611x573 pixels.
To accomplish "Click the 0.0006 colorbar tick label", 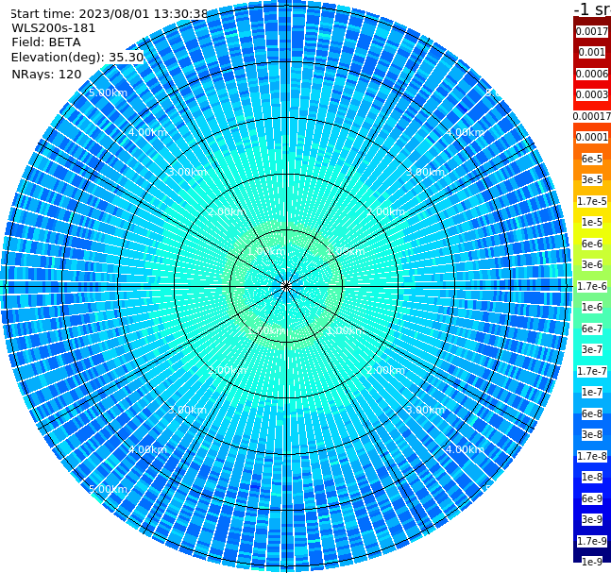I will coord(592,74).
